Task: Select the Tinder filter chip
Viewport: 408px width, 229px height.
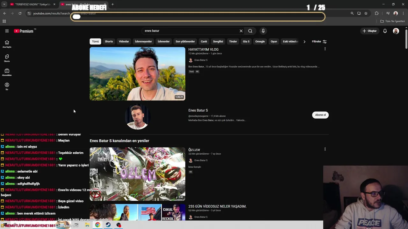Action: 233,41
